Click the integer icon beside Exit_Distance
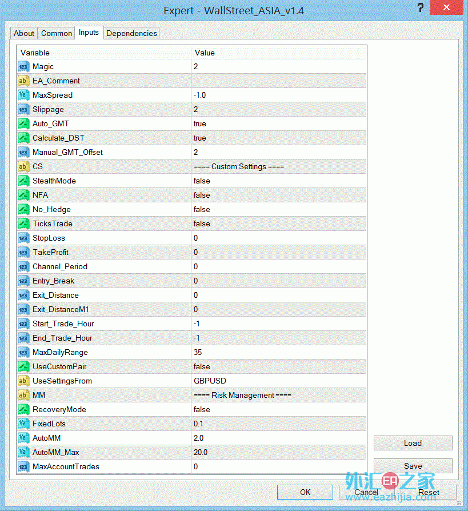The image size is (468, 511). click(23, 296)
